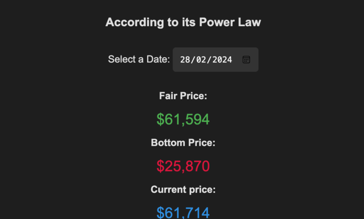The image size is (364, 219).
Task: Click the "Current price:" label
Action: 183,190
